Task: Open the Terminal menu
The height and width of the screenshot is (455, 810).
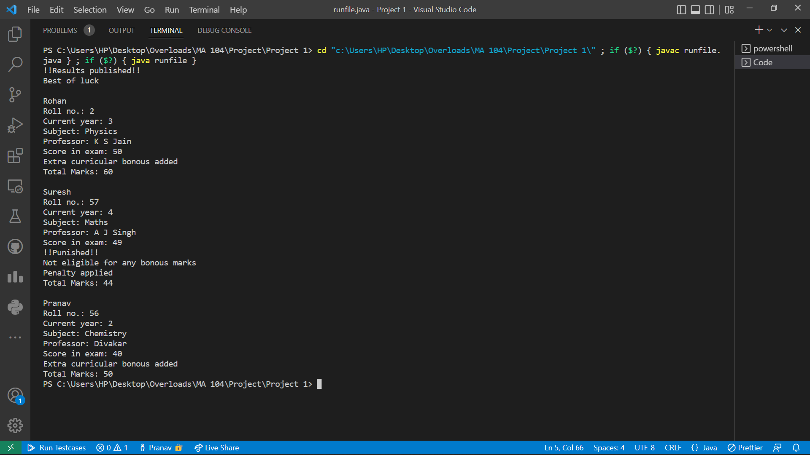Action: tap(204, 10)
